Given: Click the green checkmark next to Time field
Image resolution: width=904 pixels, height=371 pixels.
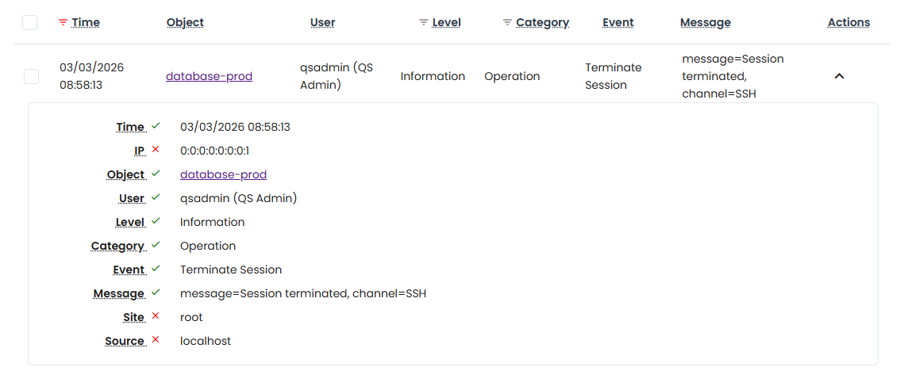Looking at the screenshot, I should click(x=156, y=126).
